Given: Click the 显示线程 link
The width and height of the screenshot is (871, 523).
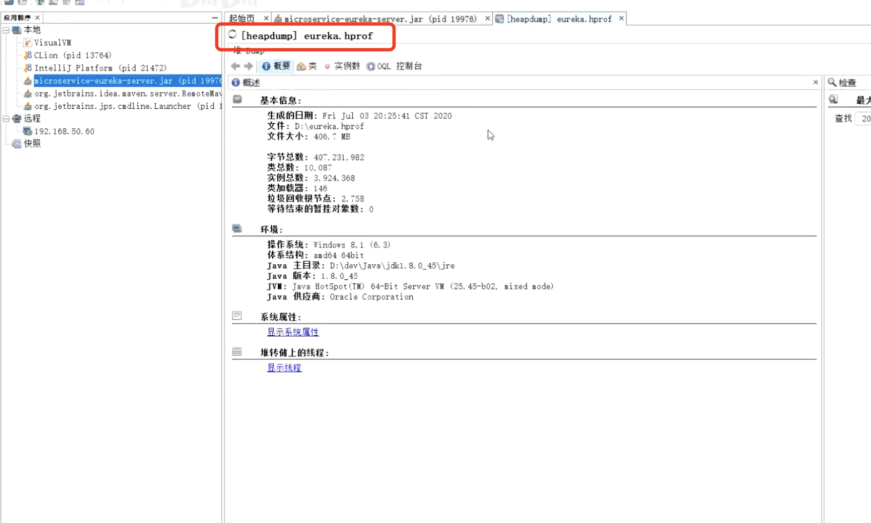Looking at the screenshot, I should [284, 368].
